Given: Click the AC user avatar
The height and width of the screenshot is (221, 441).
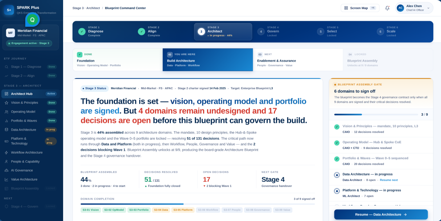Looking at the screenshot, I should click(400, 8).
